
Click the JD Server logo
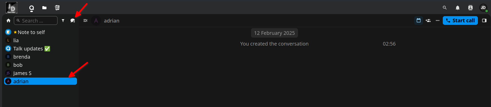tap(12, 8)
